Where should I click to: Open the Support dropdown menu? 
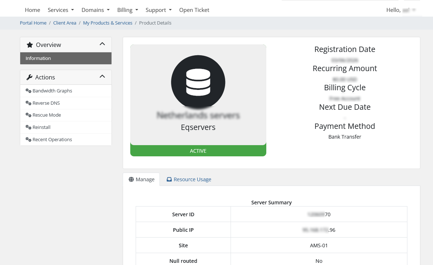click(x=158, y=10)
